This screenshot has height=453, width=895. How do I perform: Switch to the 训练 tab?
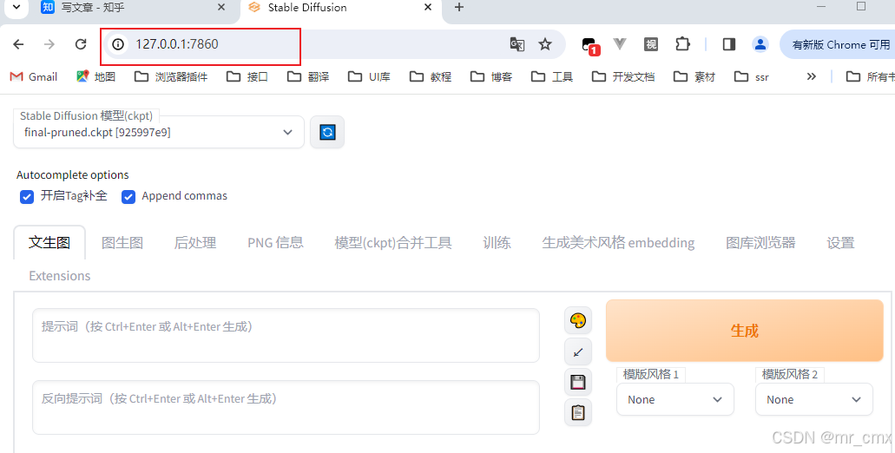(497, 242)
